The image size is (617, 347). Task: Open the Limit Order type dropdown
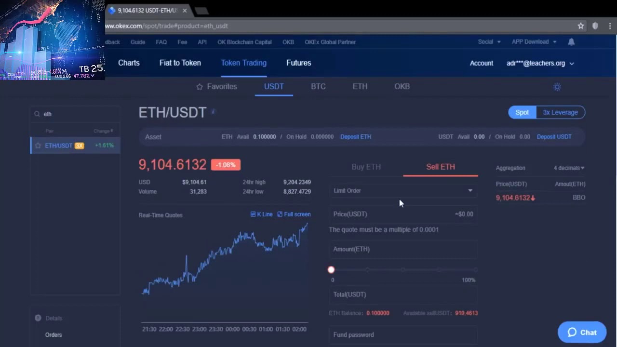[403, 190]
